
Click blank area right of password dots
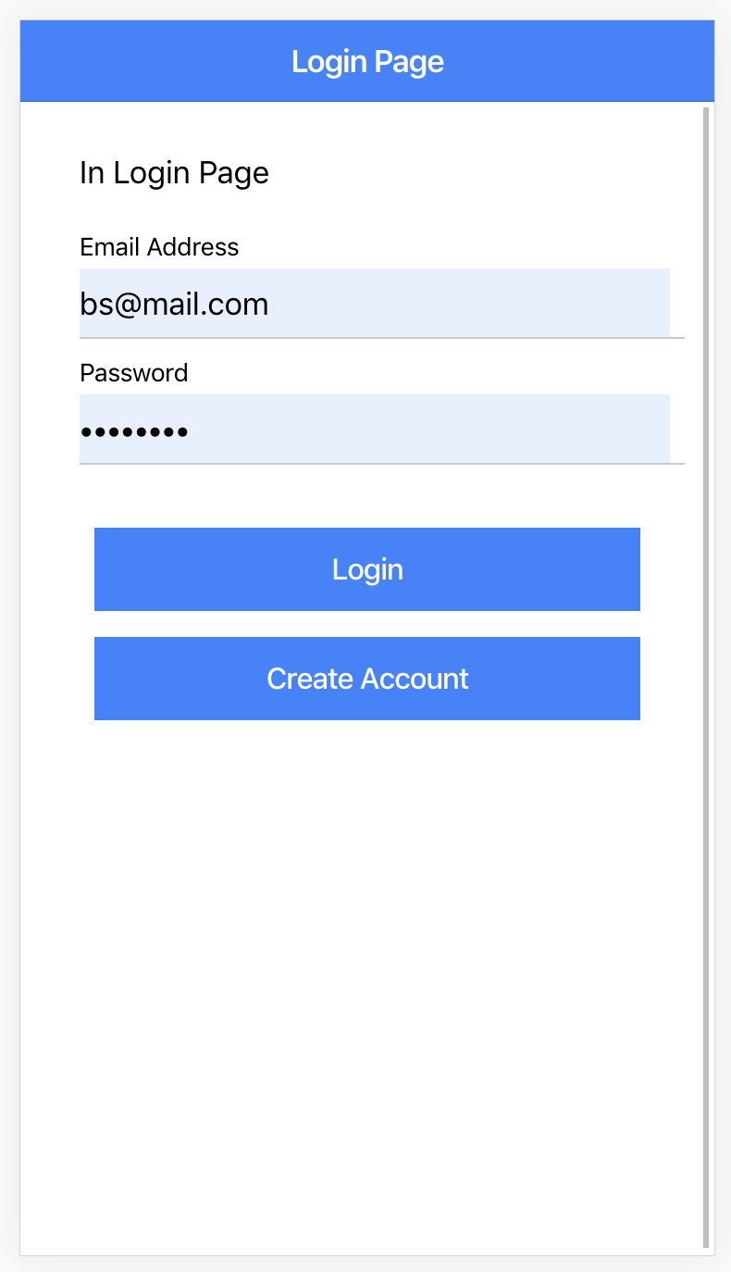429,430
